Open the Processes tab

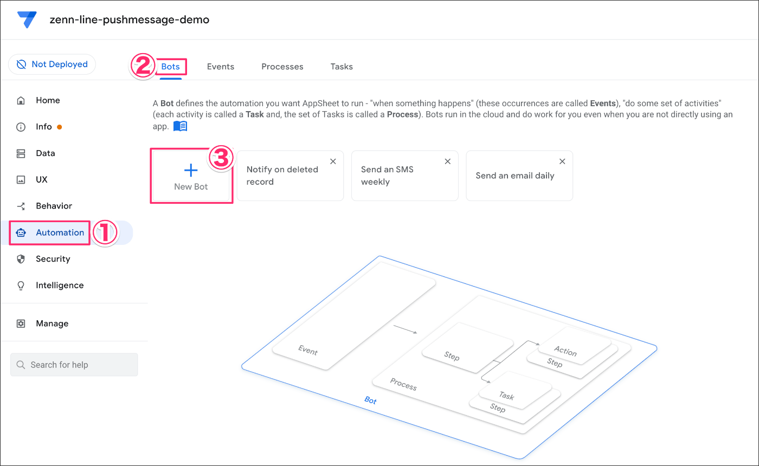click(282, 66)
